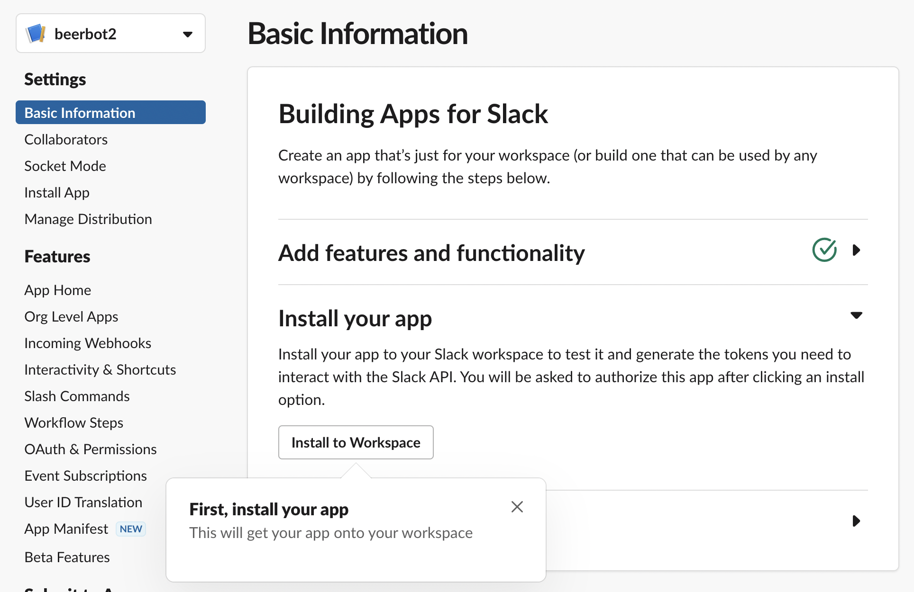Open Collaborators settings page
The width and height of the screenshot is (914, 592).
tap(66, 140)
